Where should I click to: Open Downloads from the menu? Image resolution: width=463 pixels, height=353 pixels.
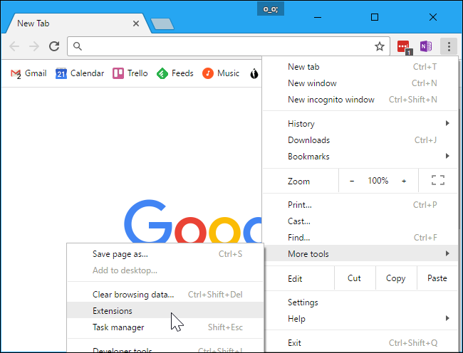point(360,140)
